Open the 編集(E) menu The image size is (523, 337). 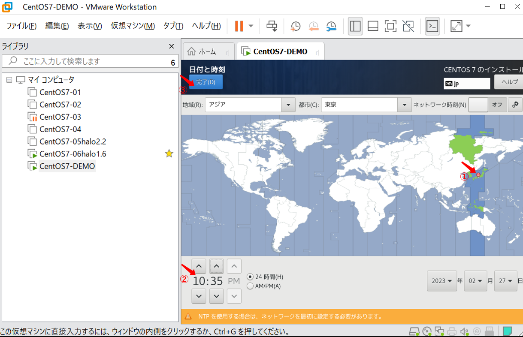(x=57, y=26)
